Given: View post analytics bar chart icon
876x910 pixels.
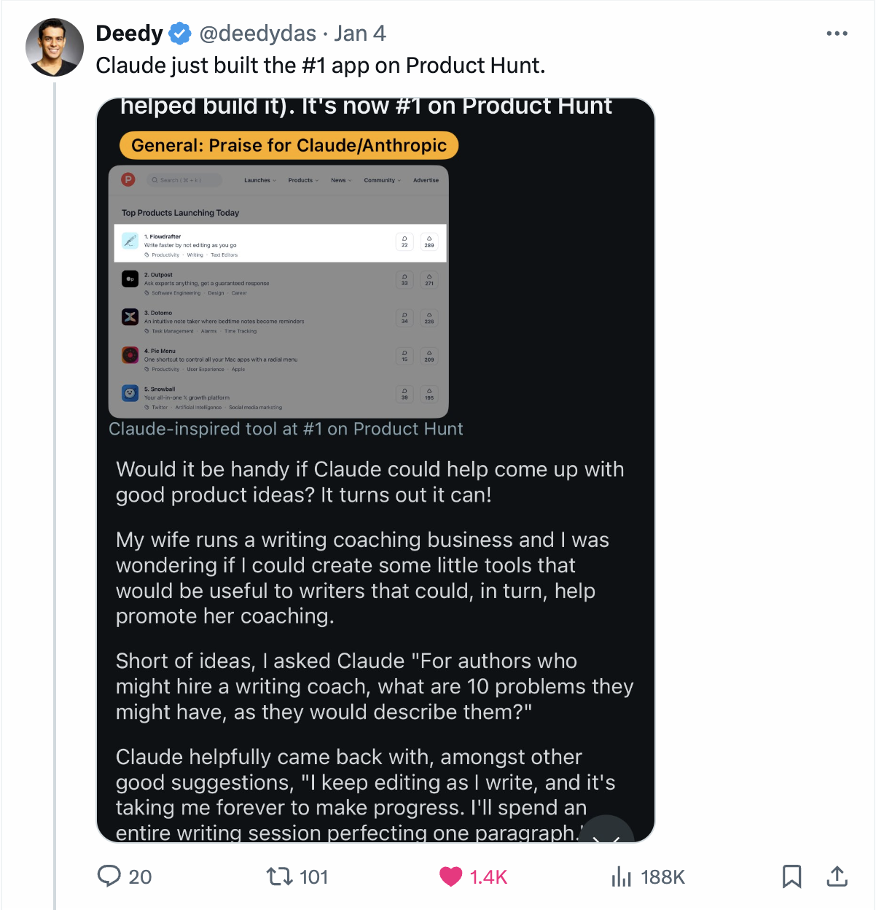Looking at the screenshot, I should click(x=621, y=876).
